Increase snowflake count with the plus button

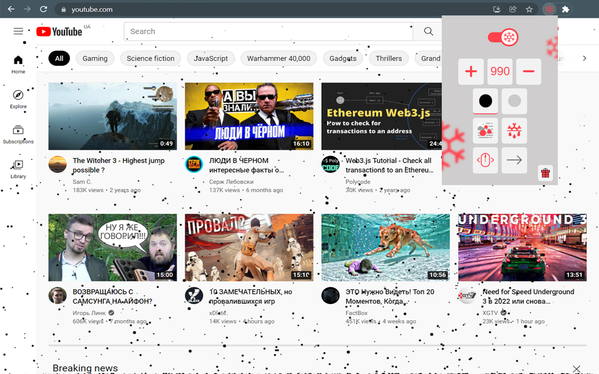(x=471, y=72)
